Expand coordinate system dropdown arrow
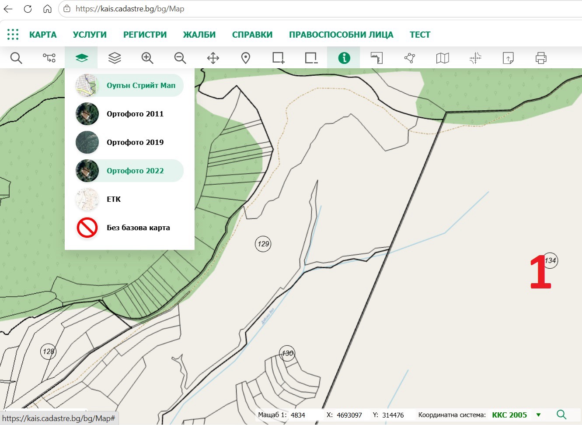This screenshot has width=582, height=425. point(539,415)
